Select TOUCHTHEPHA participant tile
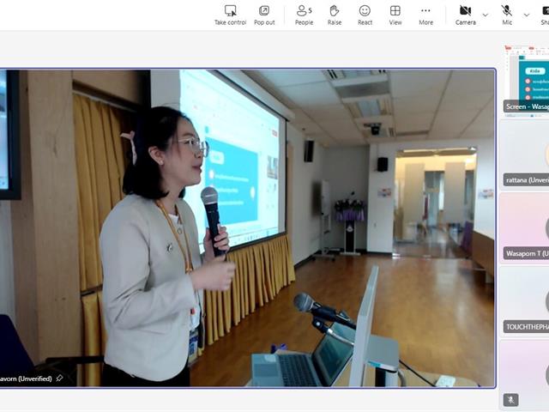This screenshot has height=412, width=549. click(525, 300)
